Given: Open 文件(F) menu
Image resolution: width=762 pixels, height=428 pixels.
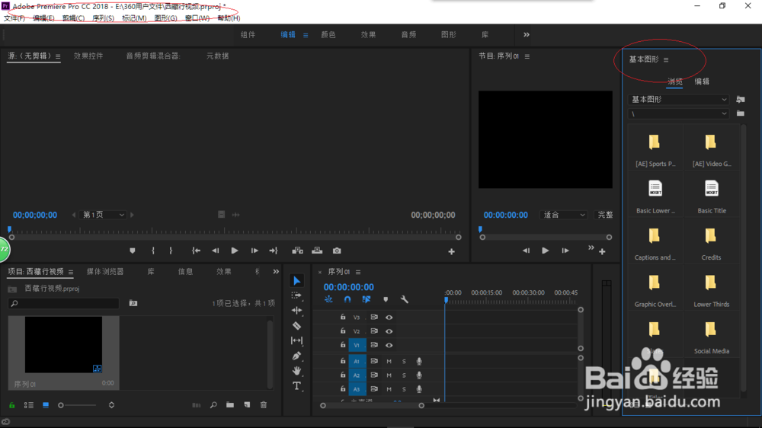Looking at the screenshot, I should coord(14,18).
